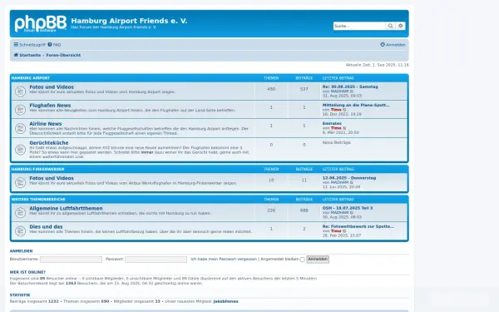The image size is (499, 312).
Task: Open the Hamburg Airport category header
Action: click(x=31, y=78)
